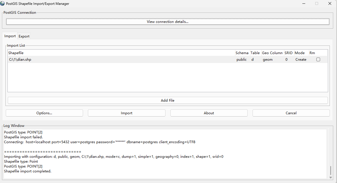Open the About dialog
This screenshot has height=183, width=337.
[209, 113]
